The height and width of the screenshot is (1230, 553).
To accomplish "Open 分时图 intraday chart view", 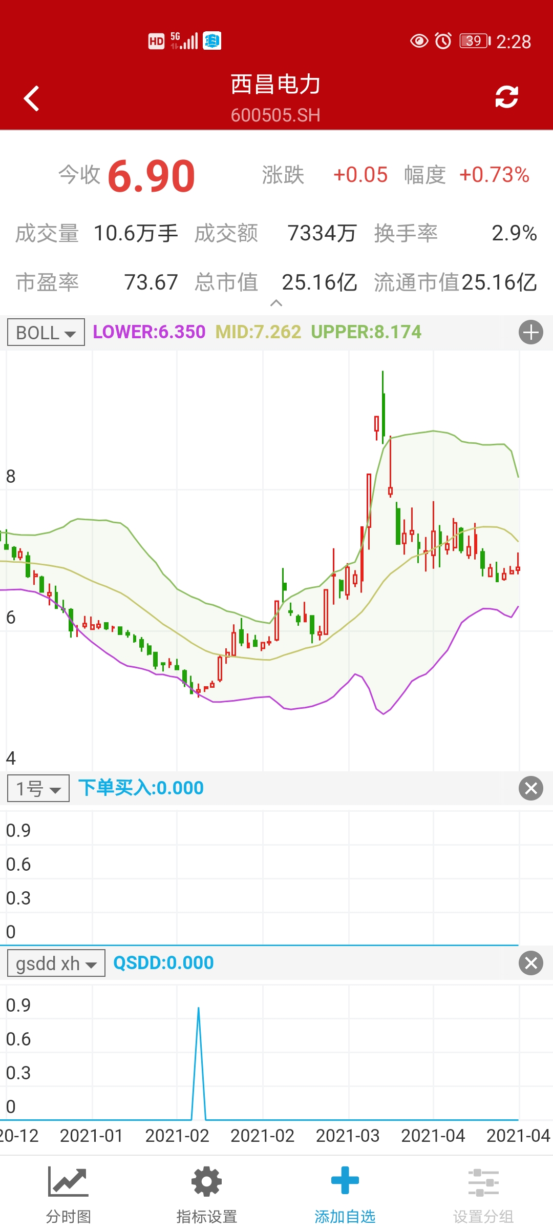I will coord(68,1194).
